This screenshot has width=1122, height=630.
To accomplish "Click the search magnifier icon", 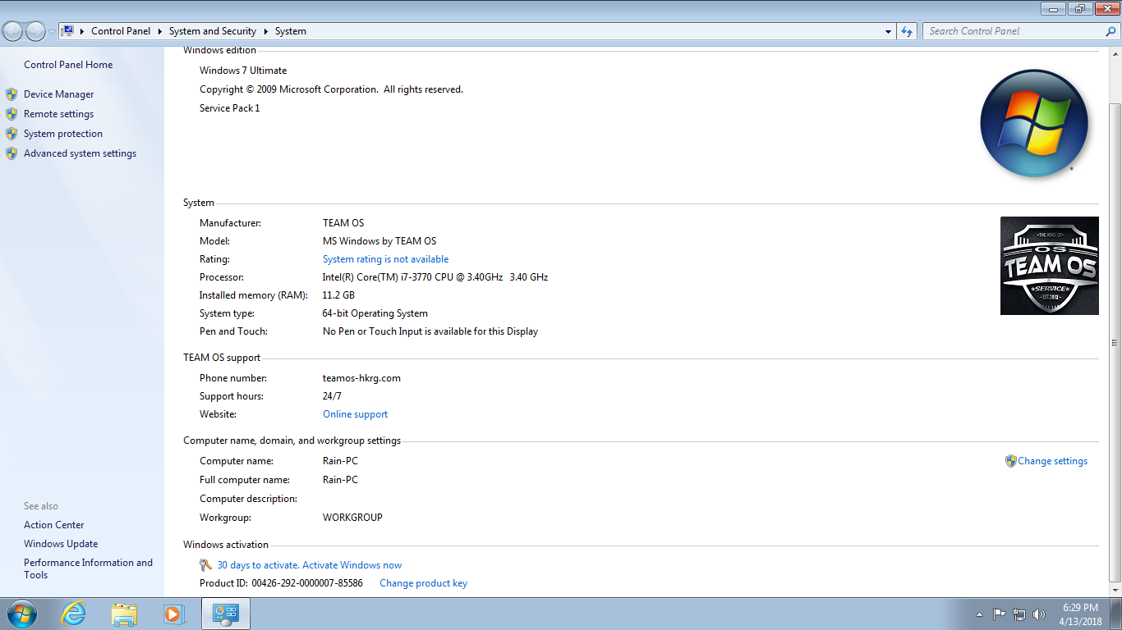I will (1111, 31).
